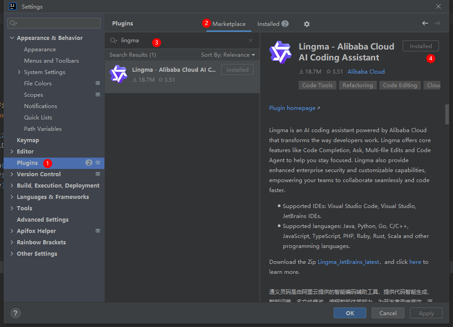Expand Build, Execution, Deployment section
The image size is (453, 327).
pyautogui.click(x=12, y=185)
